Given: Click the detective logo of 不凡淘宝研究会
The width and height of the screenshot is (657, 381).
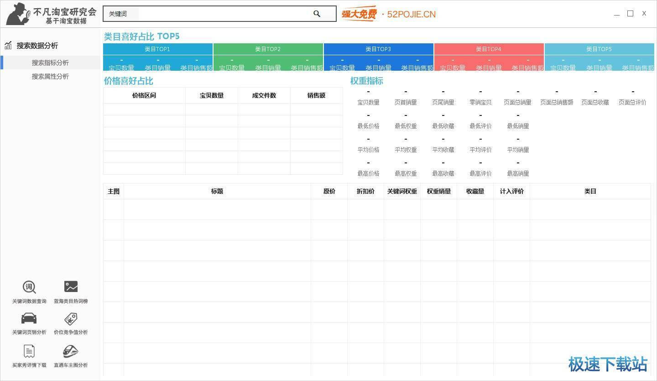Looking at the screenshot, I should pyautogui.click(x=19, y=14).
